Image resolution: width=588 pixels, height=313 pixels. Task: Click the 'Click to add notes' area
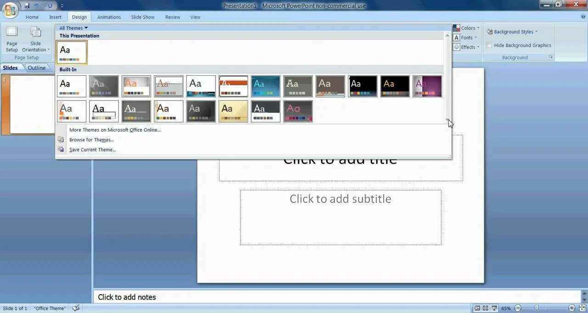[338, 297]
